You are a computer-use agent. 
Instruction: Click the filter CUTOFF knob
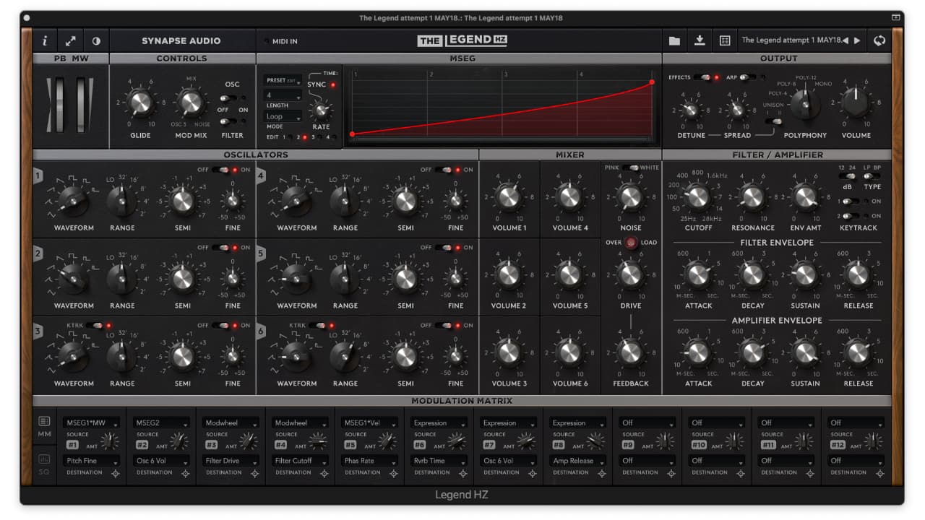click(697, 196)
